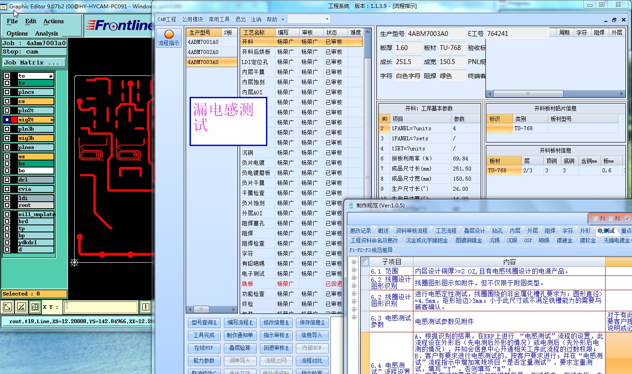Open the File menu in Graphic Editor
The image size is (632, 374).
pos(12,21)
